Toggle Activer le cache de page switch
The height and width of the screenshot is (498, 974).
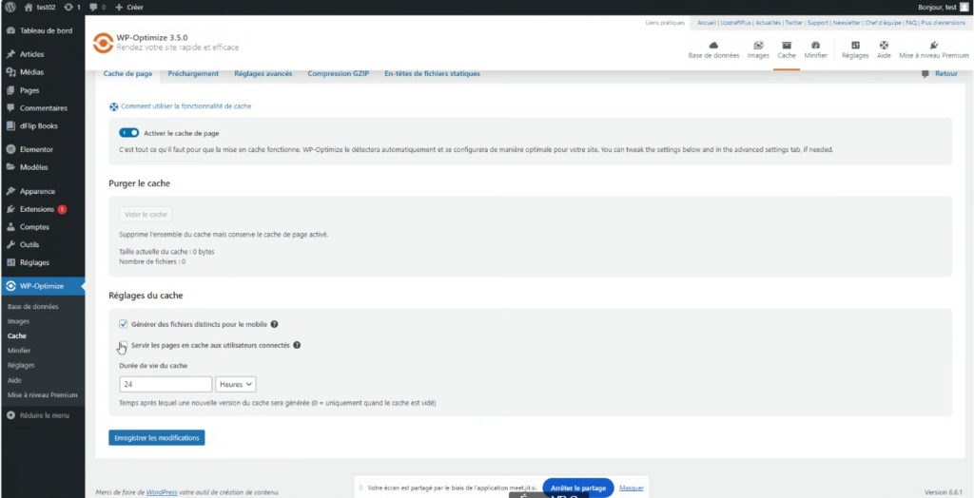pos(129,133)
